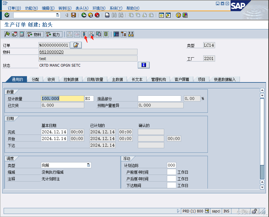Open the component overview icon
Viewport: 269px width, 217px height.
(x=91, y=34)
